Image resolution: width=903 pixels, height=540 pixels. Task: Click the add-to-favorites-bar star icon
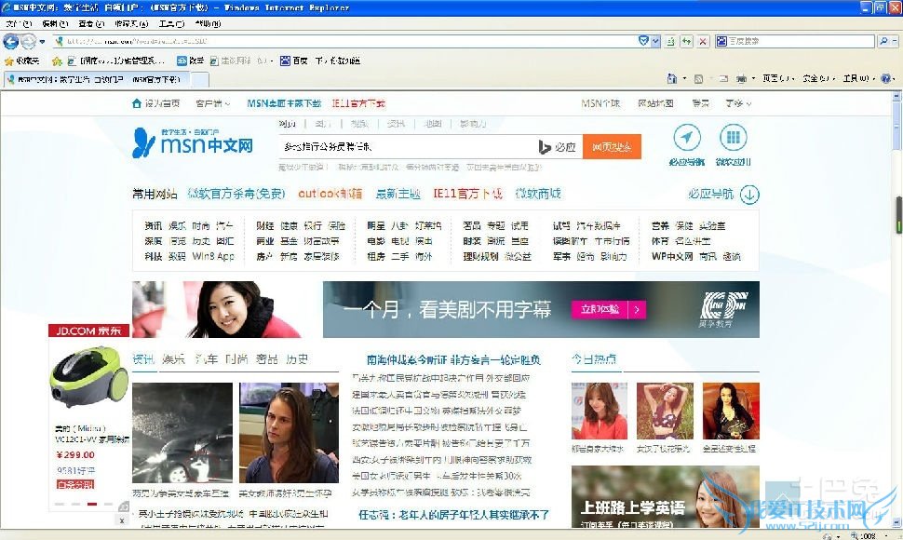57,61
